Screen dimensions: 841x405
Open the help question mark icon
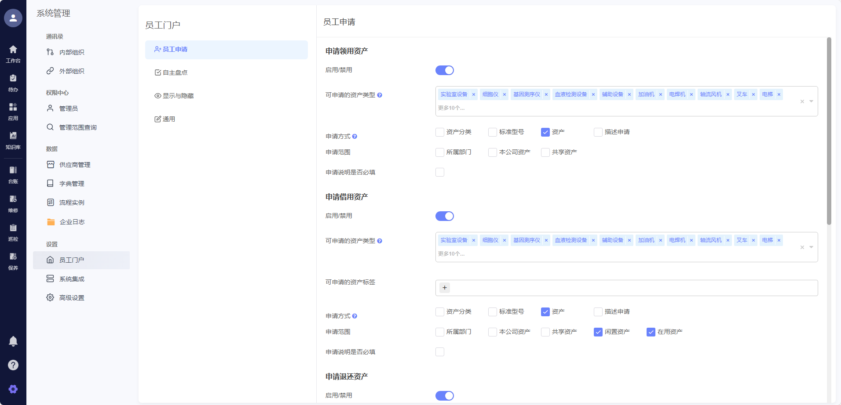point(13,365)
